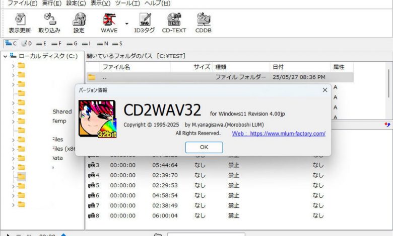Sort by the ファイル名 column header
This screenshot has height=236, width=393.
click(135, 67)
